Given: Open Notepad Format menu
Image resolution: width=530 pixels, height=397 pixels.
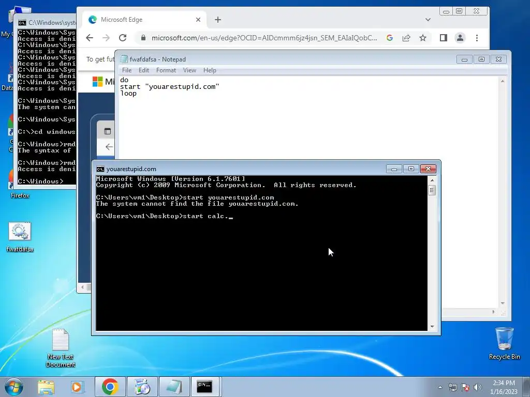Looking at the screenshot, I should (x=166, y=70).
